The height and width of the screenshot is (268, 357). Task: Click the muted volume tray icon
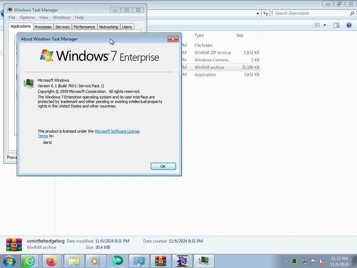tap(322, 262)
